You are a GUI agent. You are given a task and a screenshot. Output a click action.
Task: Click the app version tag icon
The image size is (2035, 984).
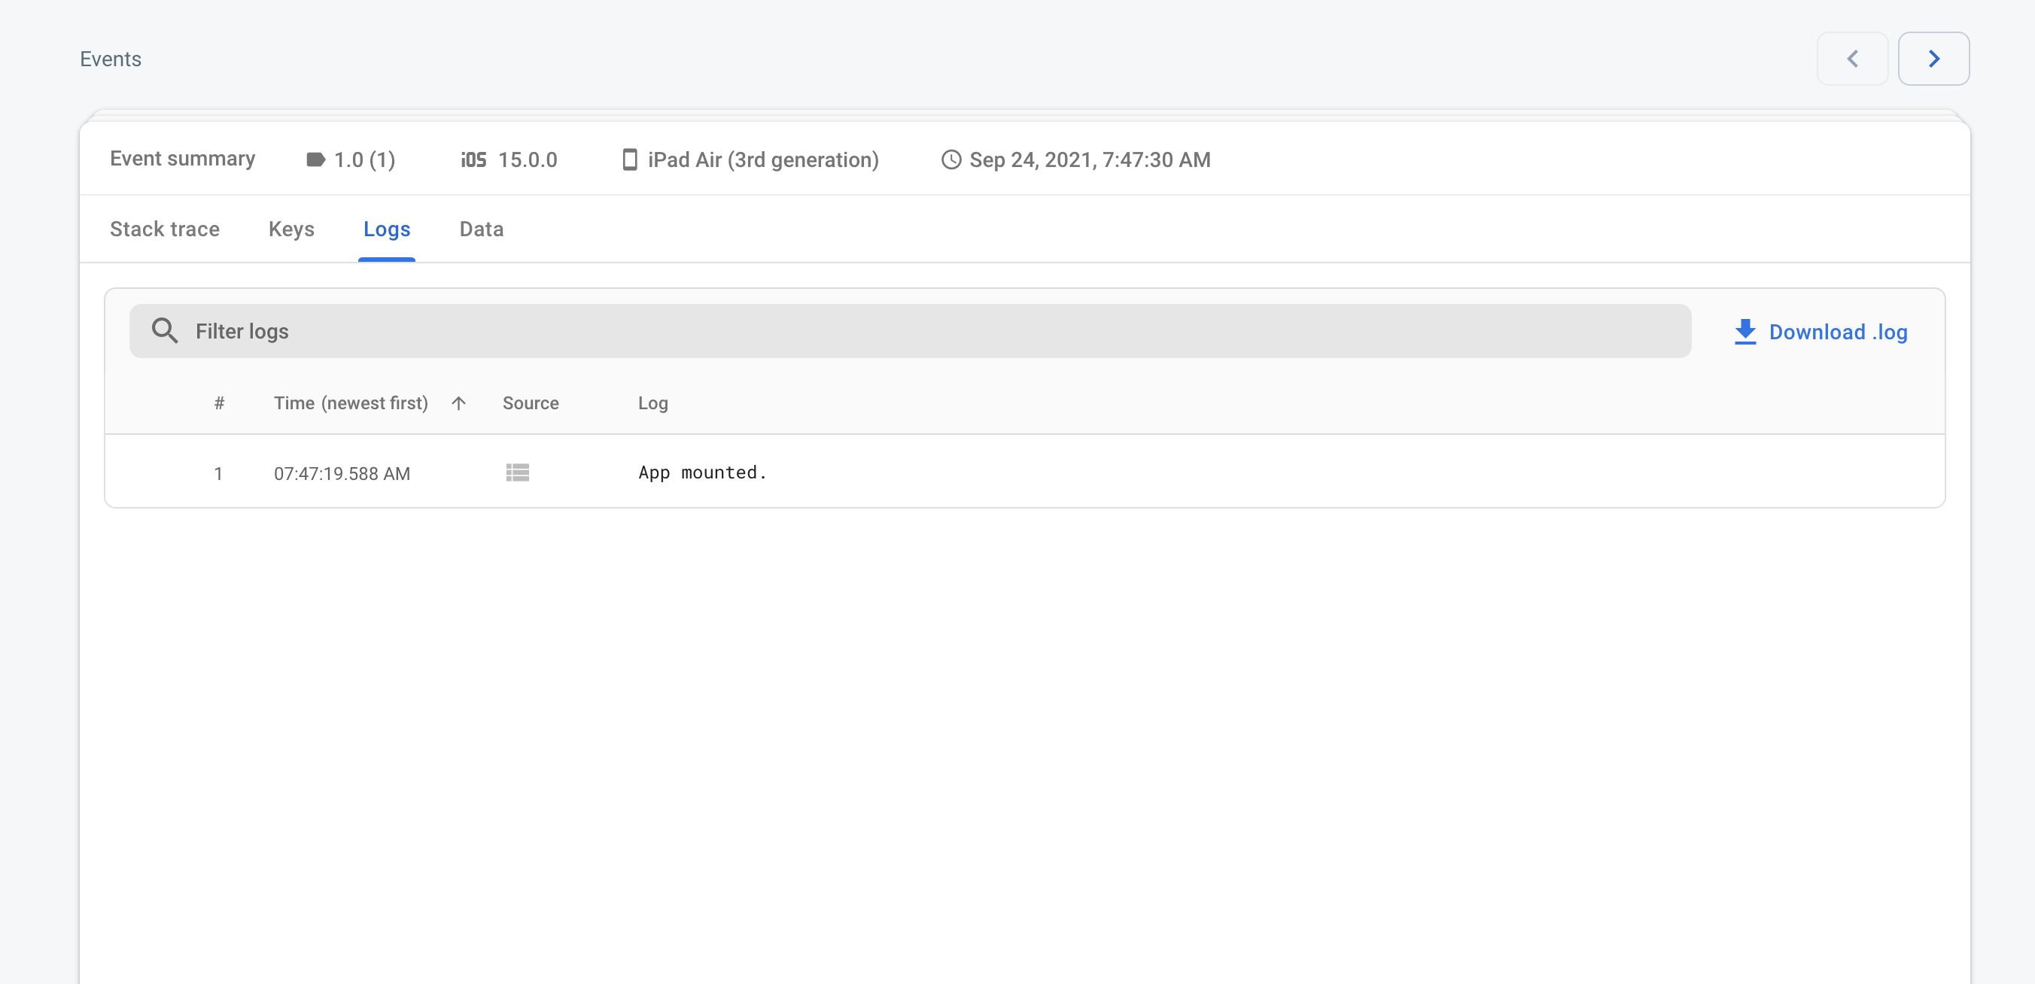[315, 159]
